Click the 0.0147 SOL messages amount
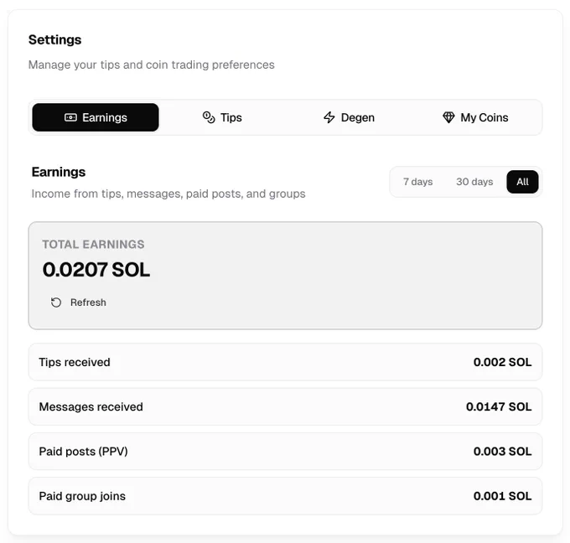Image resolution: width=570 pixels, height=543 pixels. coord(499,406)
